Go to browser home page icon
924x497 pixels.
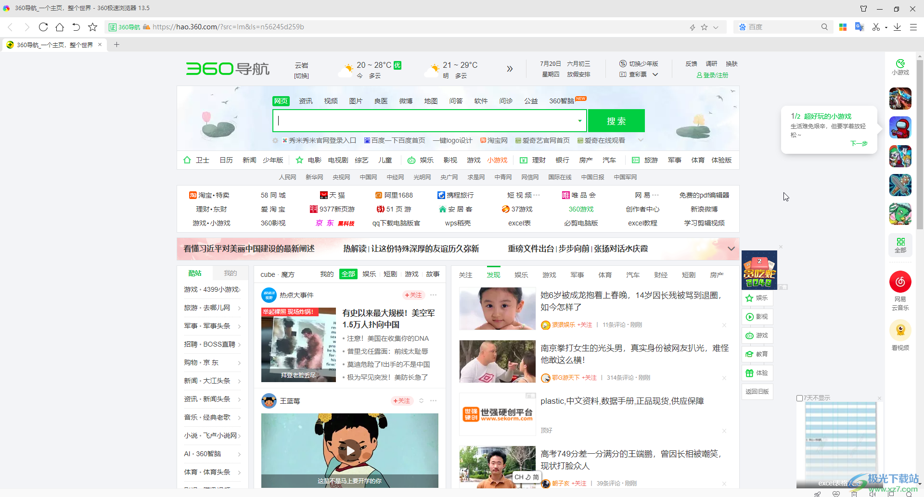[60, 27]
